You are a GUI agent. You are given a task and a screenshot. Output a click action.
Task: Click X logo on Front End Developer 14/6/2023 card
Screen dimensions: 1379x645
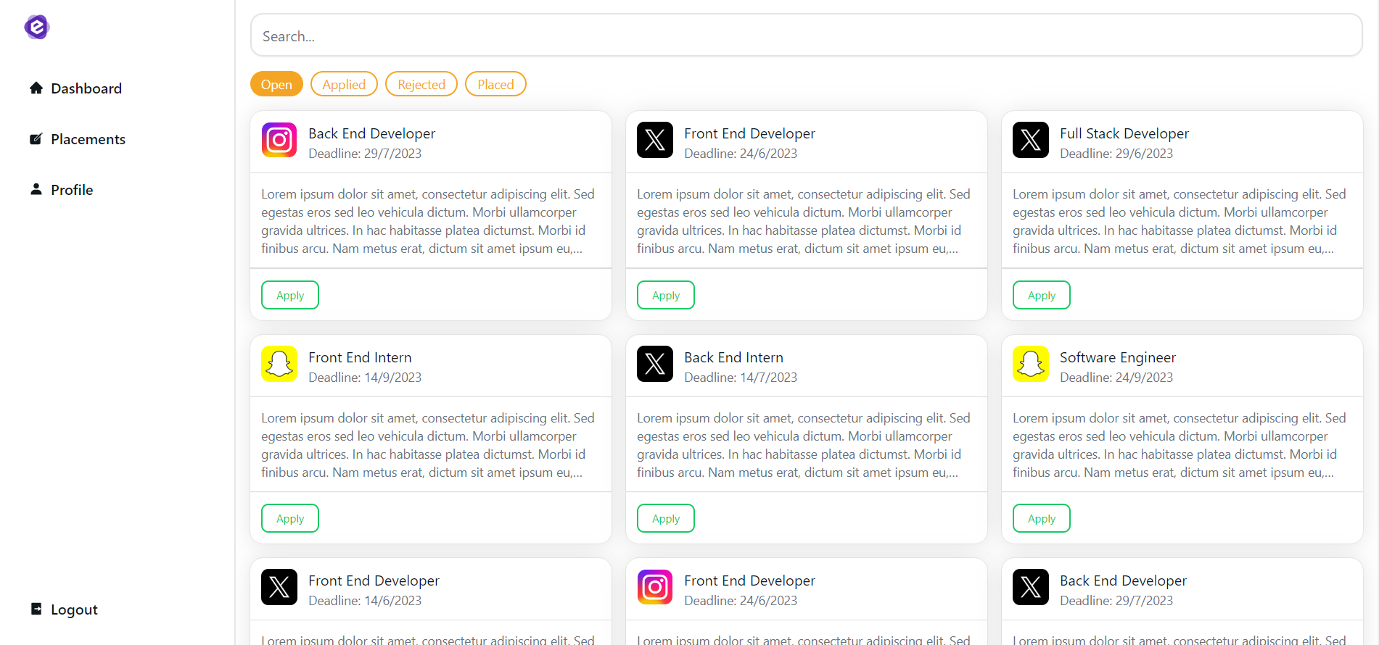[x=279, y=587]
